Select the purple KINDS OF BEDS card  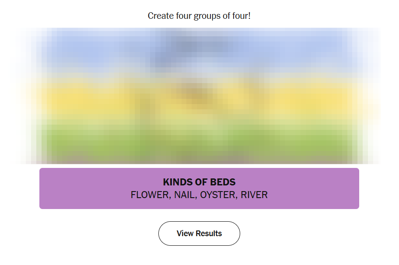(x=199, y=188)
